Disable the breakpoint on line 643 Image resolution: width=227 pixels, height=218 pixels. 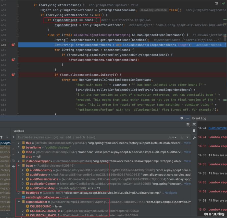pyautogui.click(x=13, y=60)
